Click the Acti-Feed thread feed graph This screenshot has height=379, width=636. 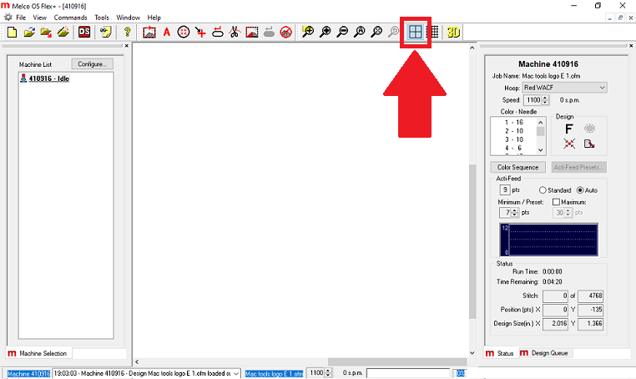(x=549, y=240)
